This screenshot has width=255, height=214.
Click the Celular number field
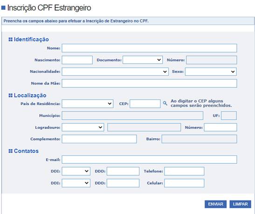click(184, 183)
